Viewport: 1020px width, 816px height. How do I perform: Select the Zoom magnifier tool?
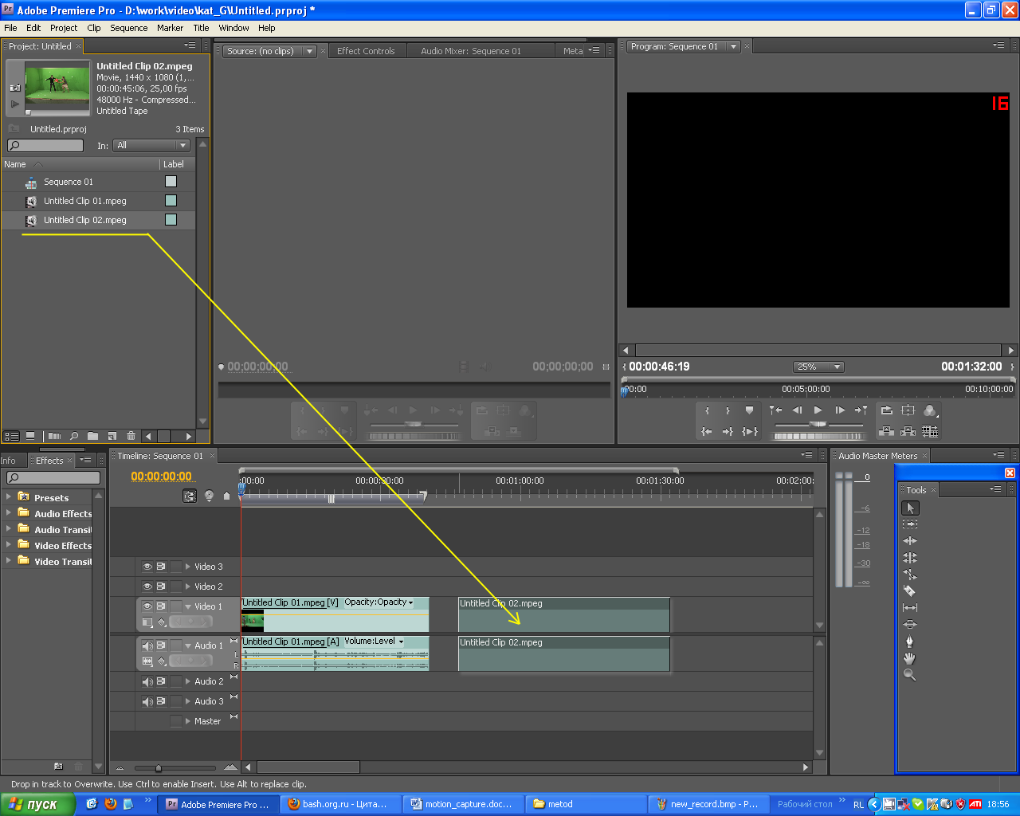(910, 675)
